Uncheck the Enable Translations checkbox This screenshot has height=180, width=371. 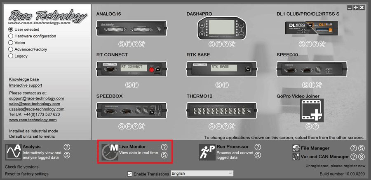click(x=130, y=174)
